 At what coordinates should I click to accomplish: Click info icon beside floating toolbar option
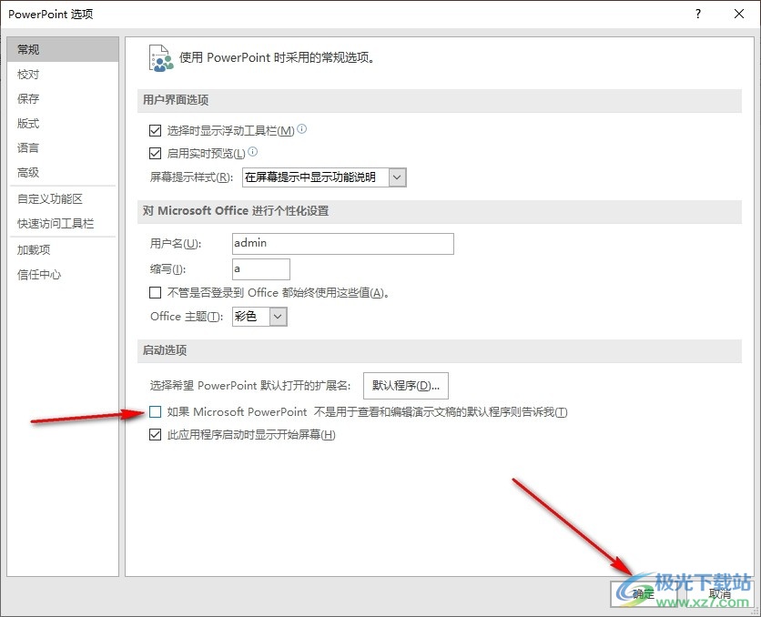point(302,129)
